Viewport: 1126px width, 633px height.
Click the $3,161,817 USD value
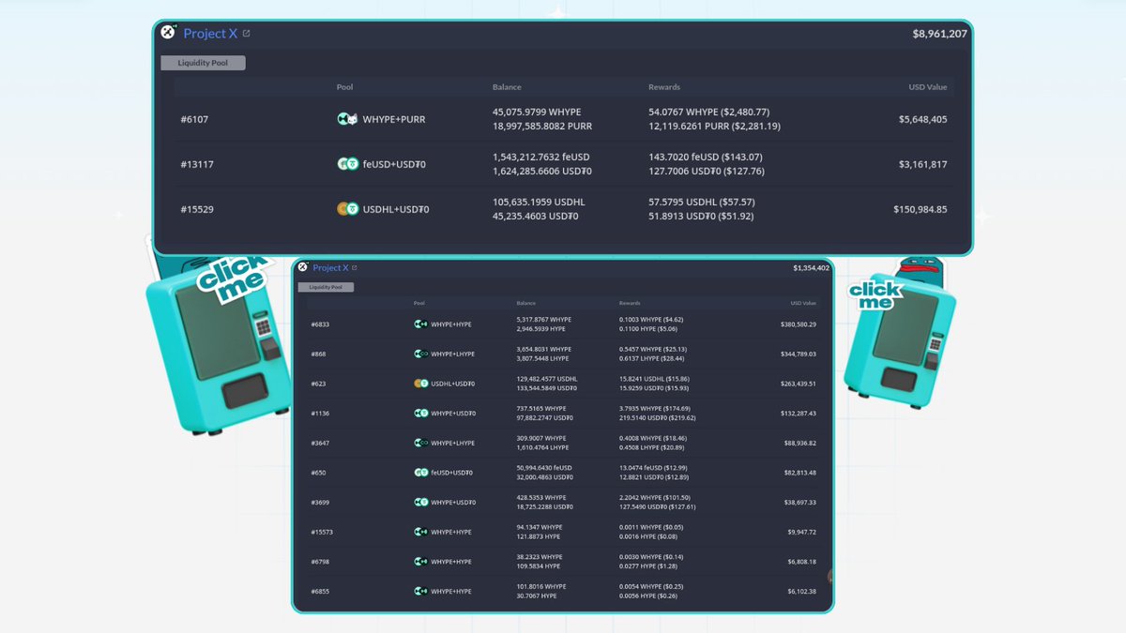(922, 164)
